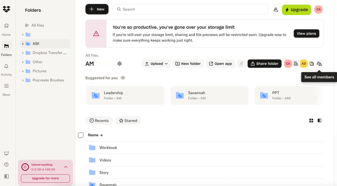Click the New folder button
Image resolution: width=337 pixels, height=186 pixels.
(188, 64)
